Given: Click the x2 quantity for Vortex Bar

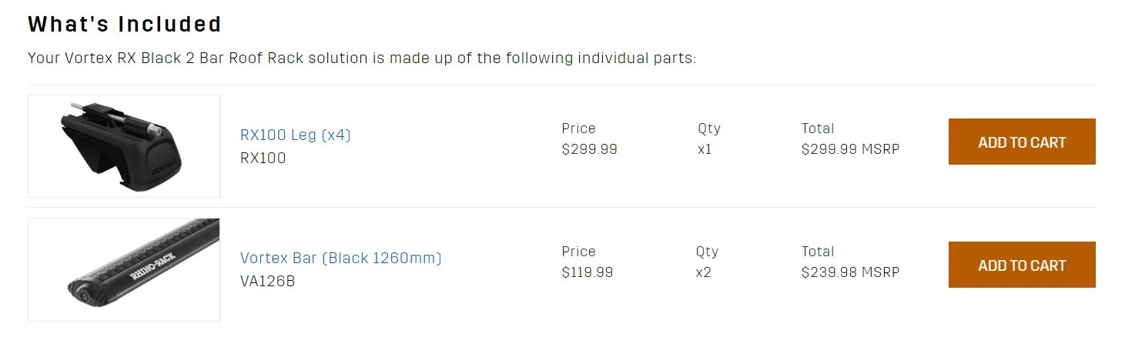Looking at the screenshot, I should point(703,272).
